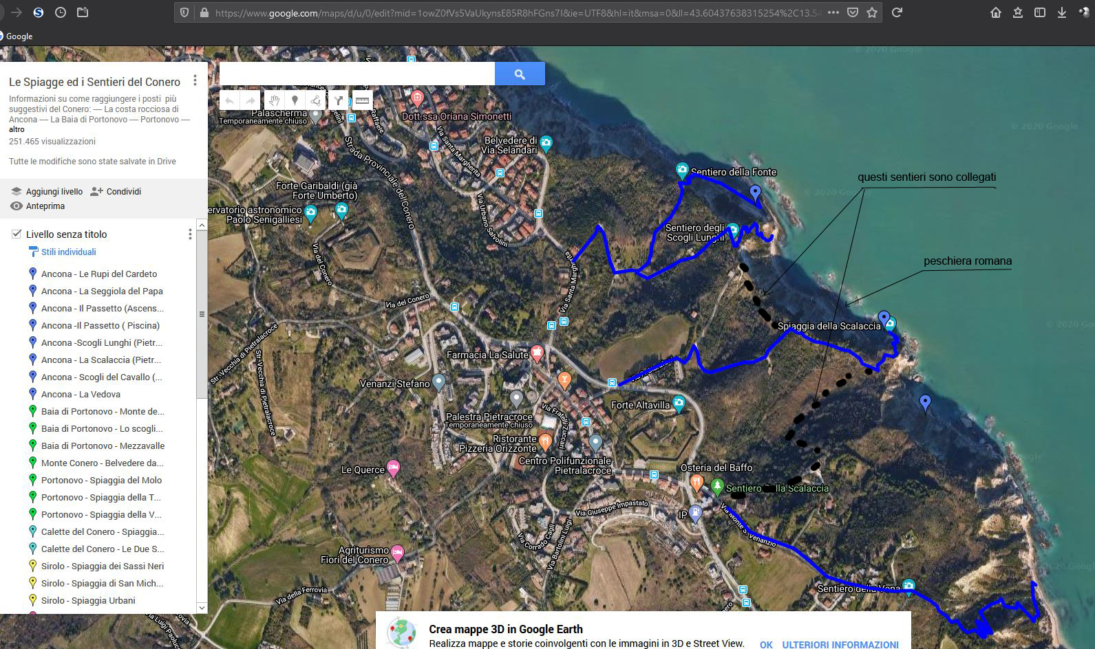Click Forte Garibaldi camera marker

pyautogui.click(x=341, y=210)
